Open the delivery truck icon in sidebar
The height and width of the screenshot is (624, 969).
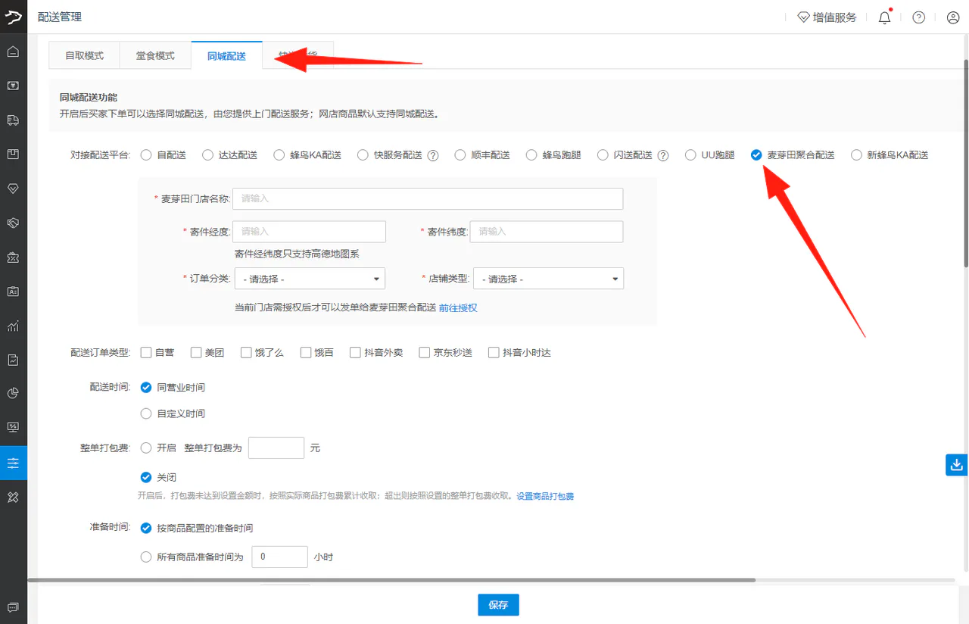[13, 120]
